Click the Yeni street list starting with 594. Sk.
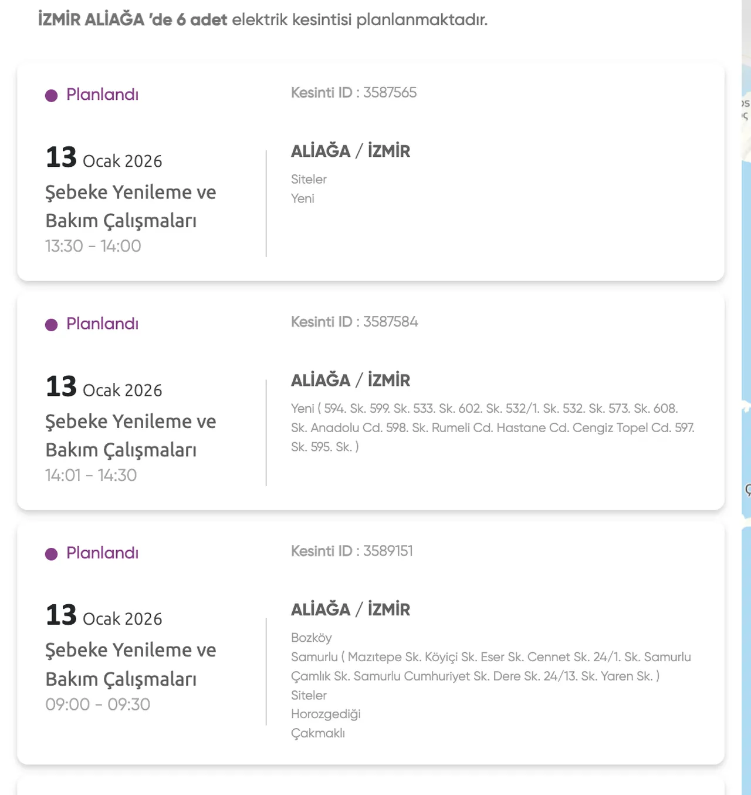This screenshot has width=751, height=795. click(x=493, y=427)
